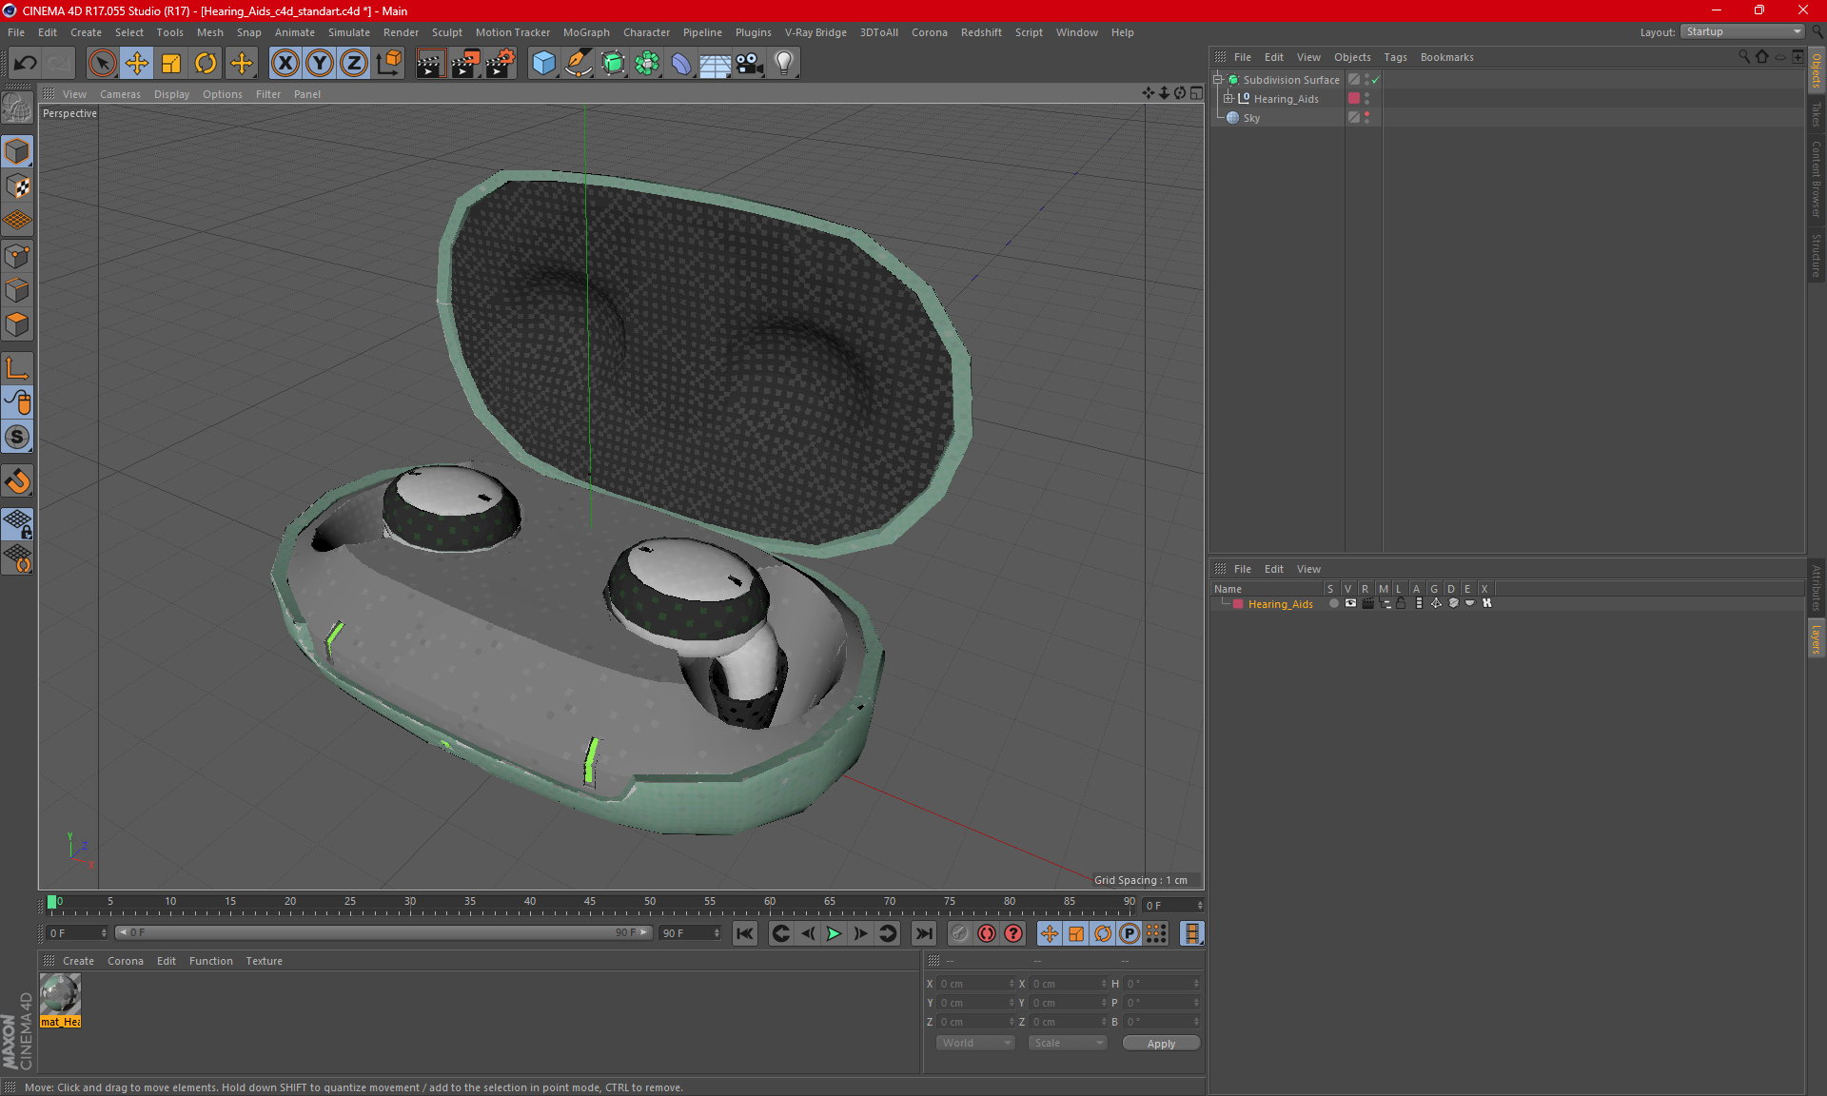Image resolution: width=1827 pixels, height=1096 pixels.
Task: Activate the Rotate tool in top toolbar
Action: pos(206,64)
